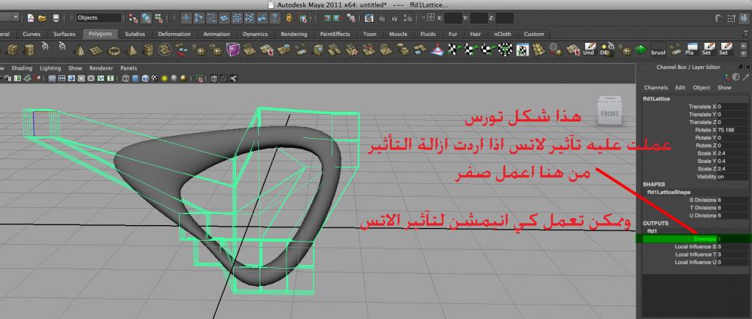Image resolution: width=752 pixels, height=319 pixels.
Task: Toggle the dynamics selection mask icon
Action: click(250, 18)
